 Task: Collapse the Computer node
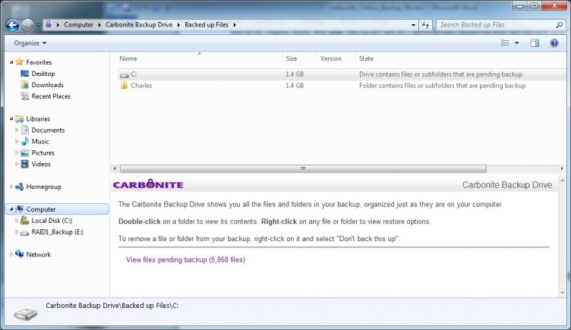click(x=11, y=209)
